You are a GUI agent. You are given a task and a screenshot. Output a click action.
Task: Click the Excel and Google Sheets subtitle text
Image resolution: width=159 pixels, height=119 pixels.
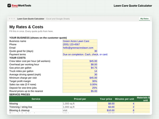[x=58, y=19]
